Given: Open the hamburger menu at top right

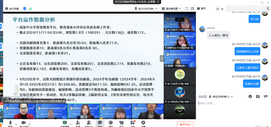Looking at the screenshot, I should click(268, 9).
